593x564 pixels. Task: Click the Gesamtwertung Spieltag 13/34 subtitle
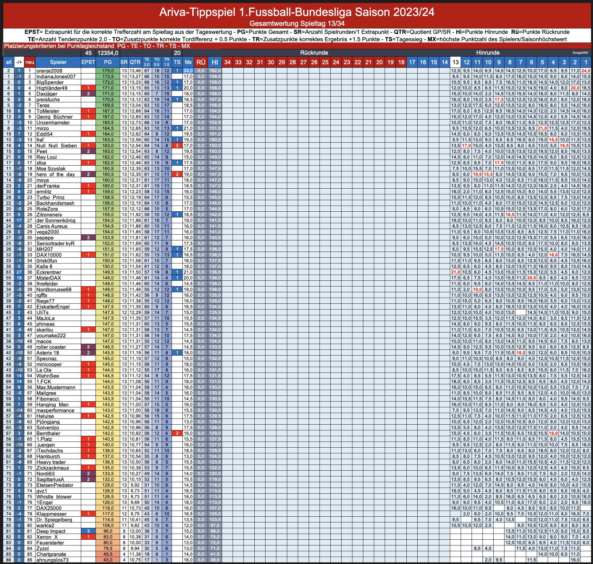tap(297, 23)
